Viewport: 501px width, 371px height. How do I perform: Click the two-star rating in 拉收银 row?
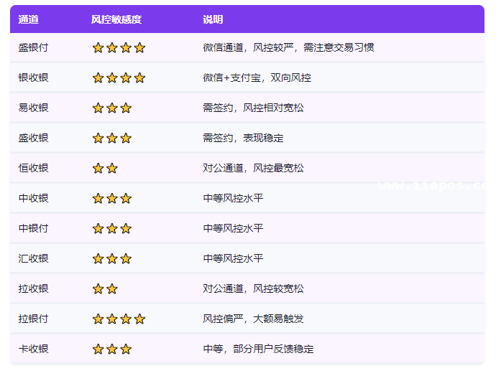[x=105, y=289]
